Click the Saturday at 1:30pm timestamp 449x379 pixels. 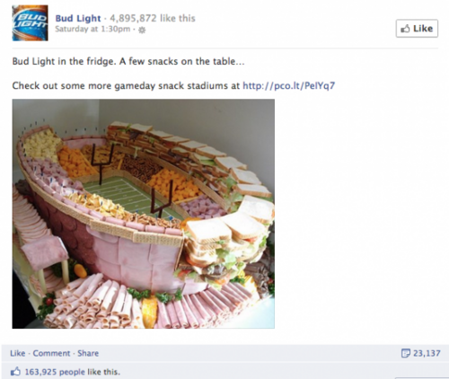(92, 29)
